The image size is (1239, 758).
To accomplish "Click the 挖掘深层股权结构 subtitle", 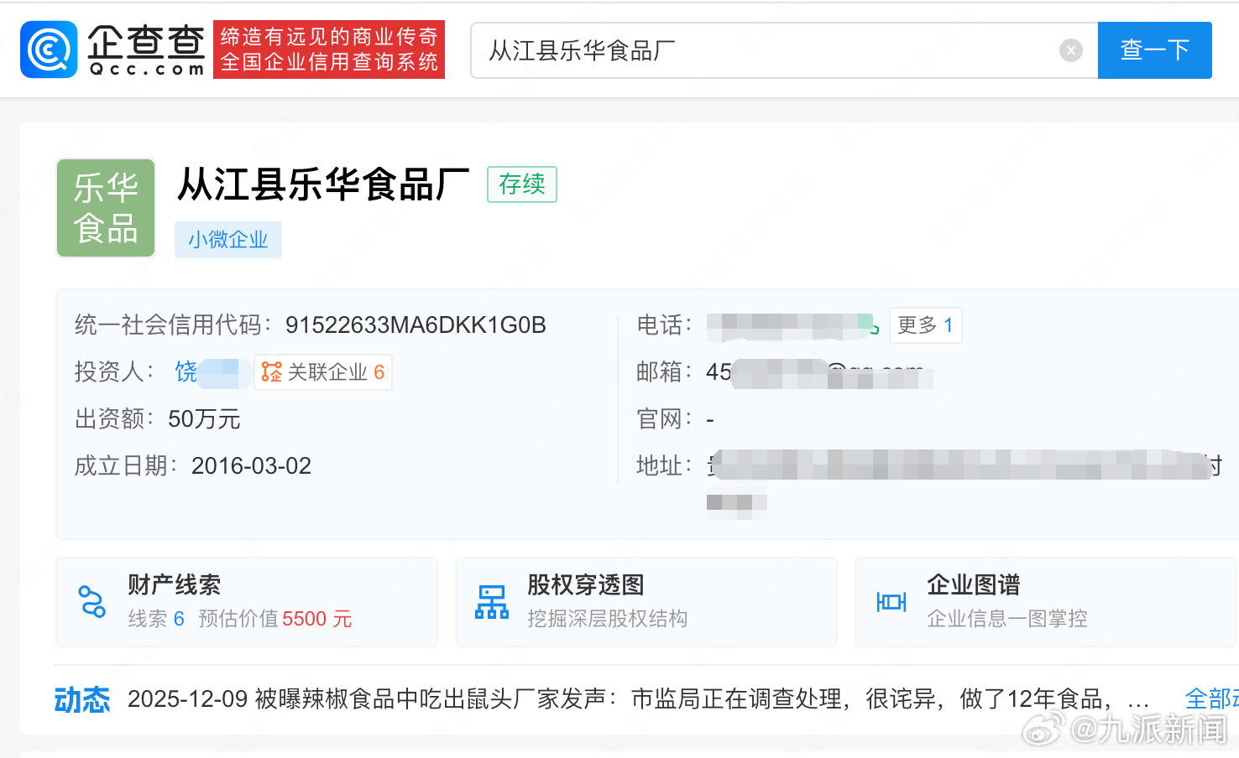I will pyautogui.click(x=608, y=619).
